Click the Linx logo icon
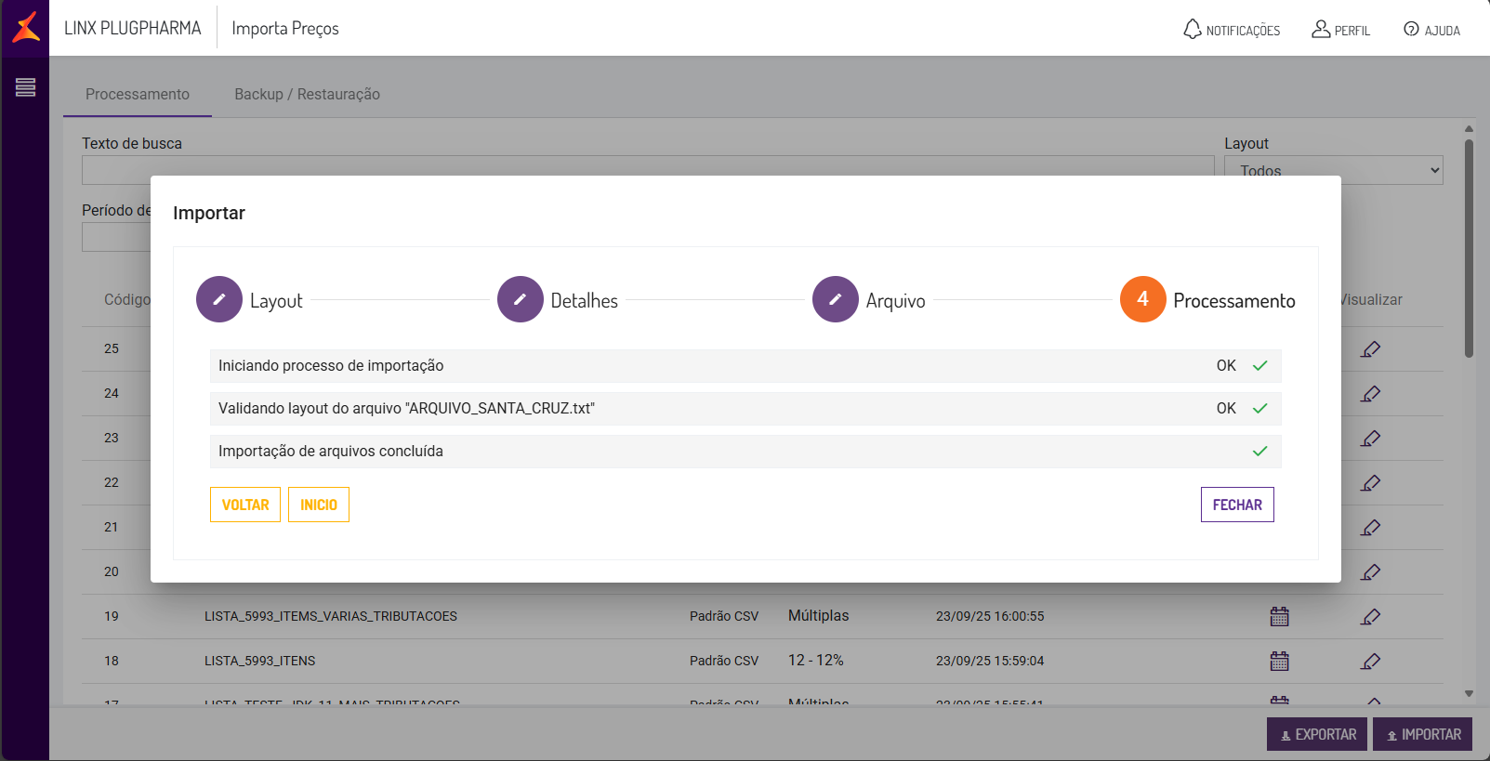This screenshot has width=1490, height=761. pyautogui.click(x=26, y=27)
